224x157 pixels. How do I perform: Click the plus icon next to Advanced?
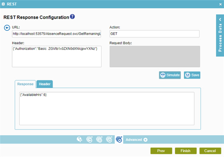click(x=146, y=139)
